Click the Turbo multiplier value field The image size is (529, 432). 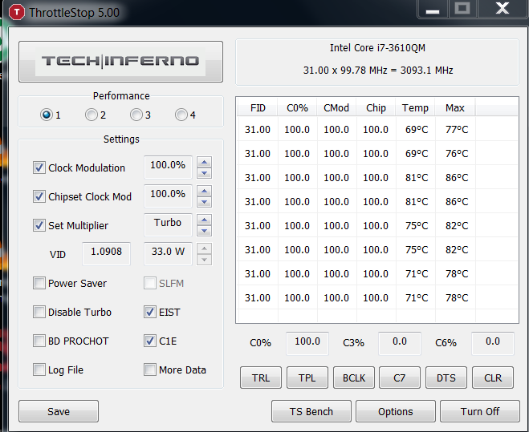point(168,224)
